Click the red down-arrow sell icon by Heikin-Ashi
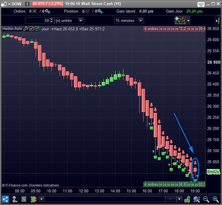Viewport: 222px width, 205px height. click(31, 29)
